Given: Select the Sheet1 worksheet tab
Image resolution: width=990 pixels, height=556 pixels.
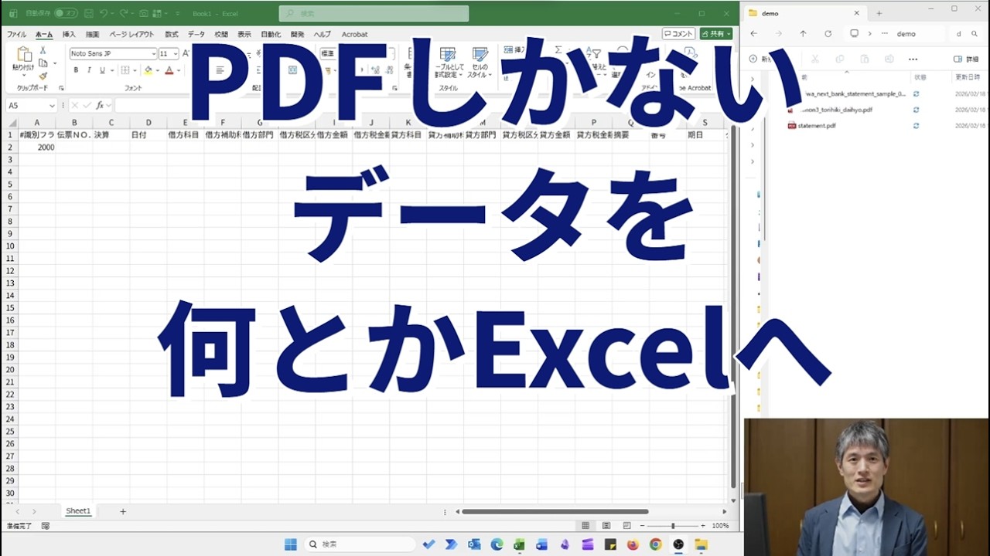Looking at the screenshot, I should tap(78, 511).
